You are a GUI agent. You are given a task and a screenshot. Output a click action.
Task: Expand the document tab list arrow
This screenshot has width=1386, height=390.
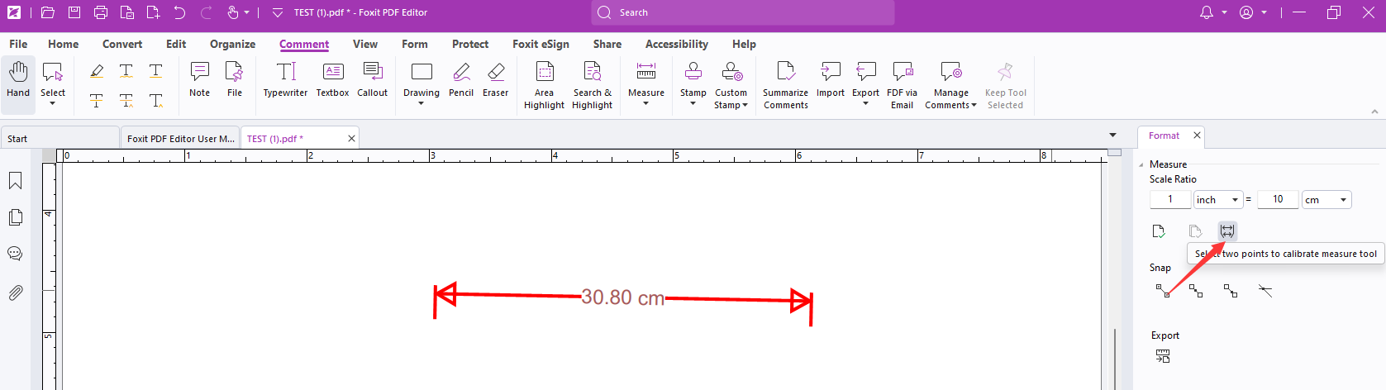(1112, 136)
